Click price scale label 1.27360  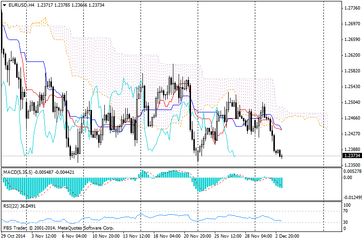coord(352,8)
